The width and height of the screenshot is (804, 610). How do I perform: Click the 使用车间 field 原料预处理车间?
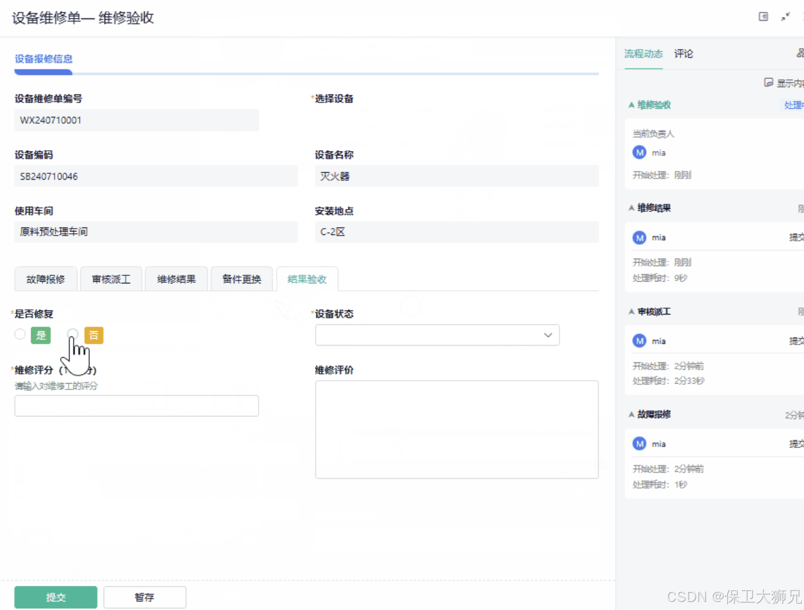156,232
